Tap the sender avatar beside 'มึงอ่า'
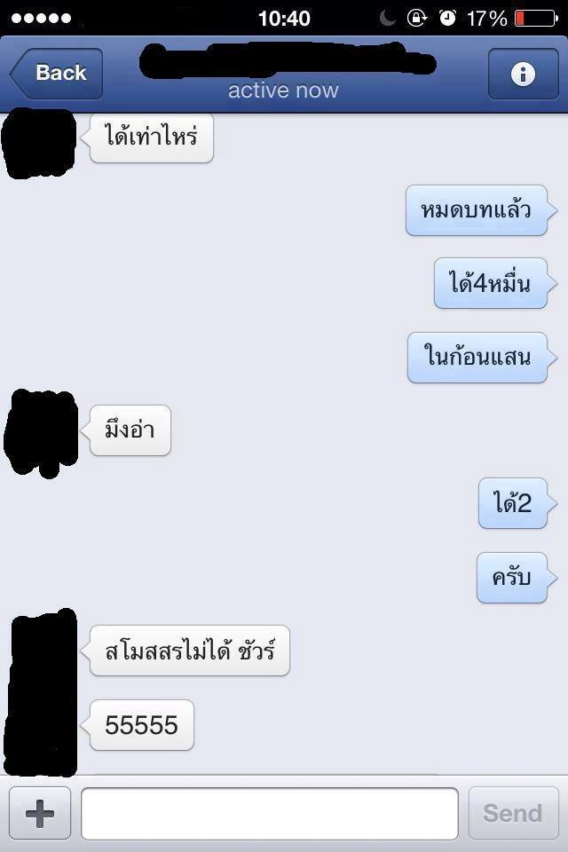 42,432
